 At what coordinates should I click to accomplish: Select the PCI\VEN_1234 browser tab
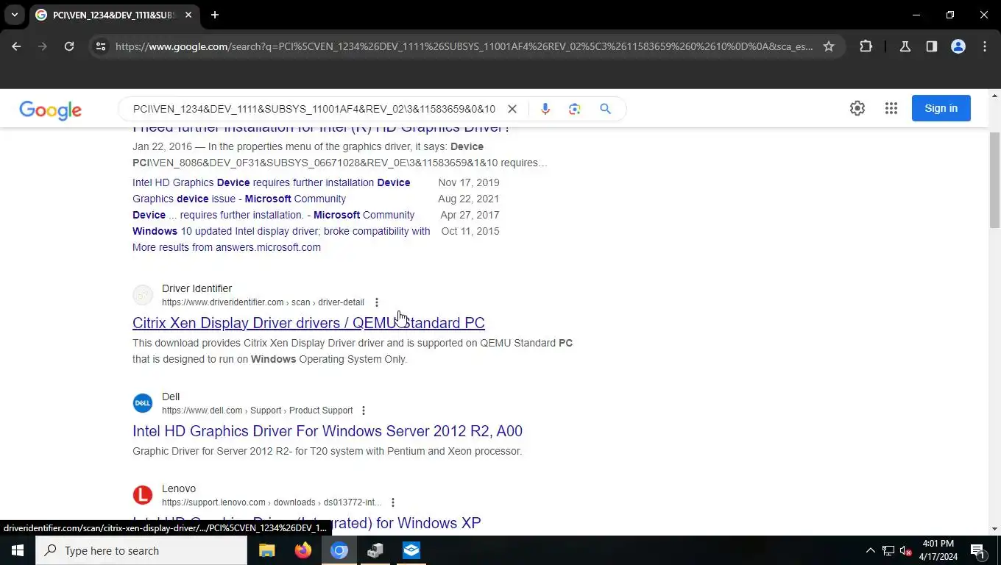point(114,15)
